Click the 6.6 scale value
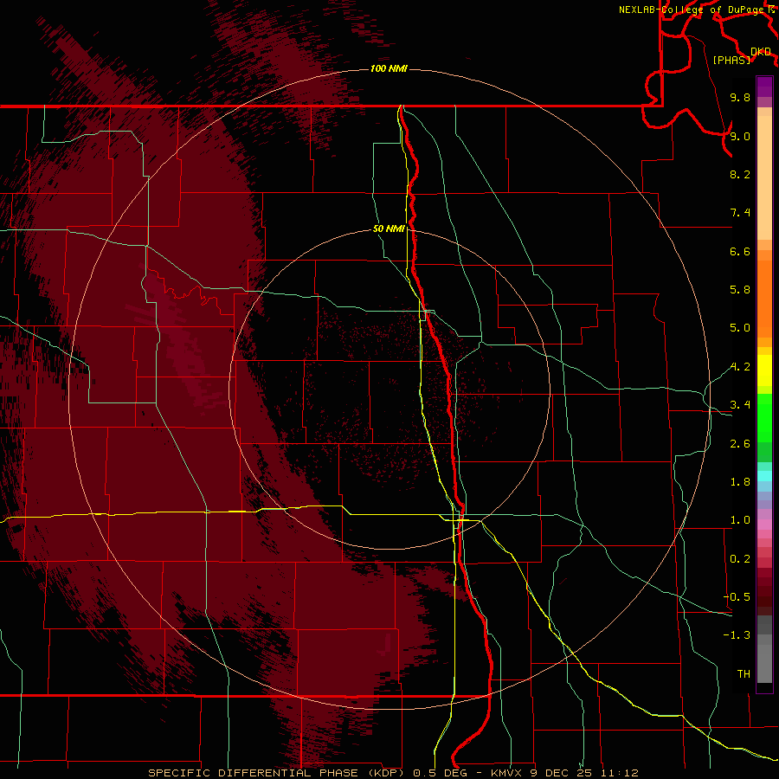Image resolution: width=779 pixels, height=779 pixels. coord(740,251)
